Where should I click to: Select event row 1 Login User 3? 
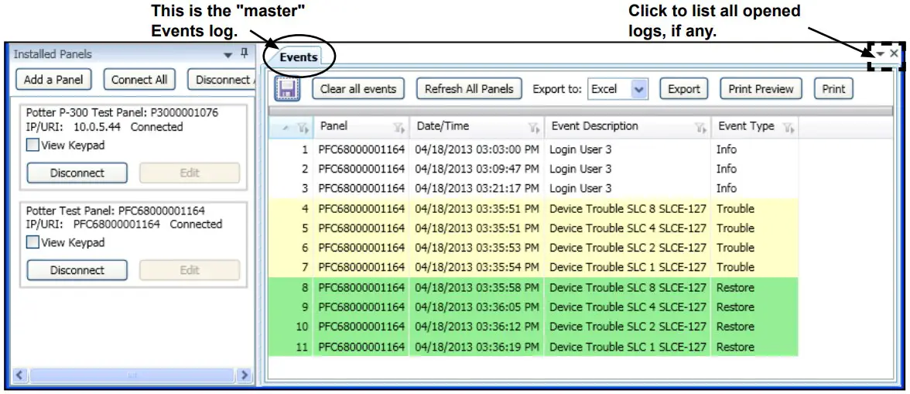point(534,149)
